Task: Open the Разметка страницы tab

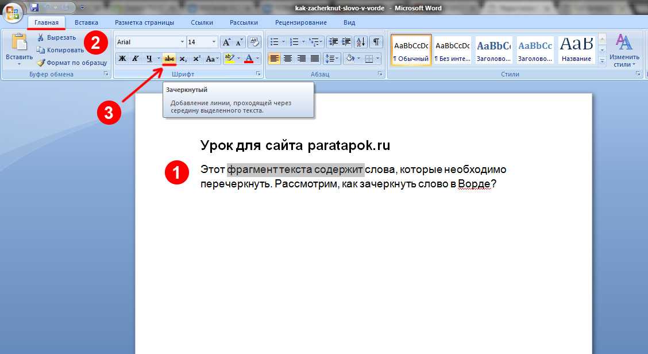Action: click(x=144, y=22)
